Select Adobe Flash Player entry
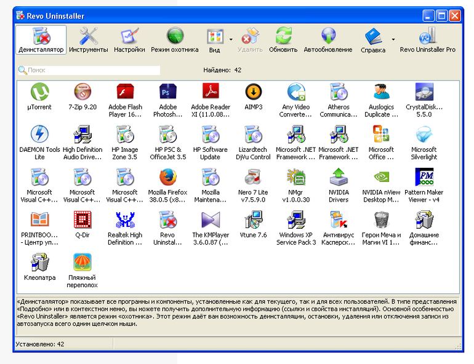This screenshot has height=364, width=474. [125, 100]
